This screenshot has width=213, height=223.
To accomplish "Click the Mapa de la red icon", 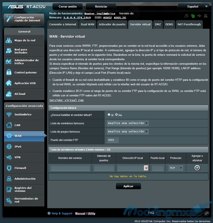I will tap(9, 40).
